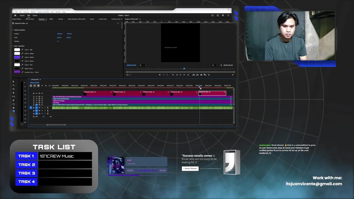Click the Mark Out button

click(167, 75)
